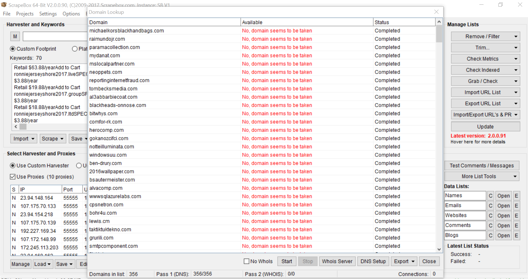Viewport: 528px width, 279px height.
Task: Clear the Blogs list with C button
Action: (x=490, y=235)
